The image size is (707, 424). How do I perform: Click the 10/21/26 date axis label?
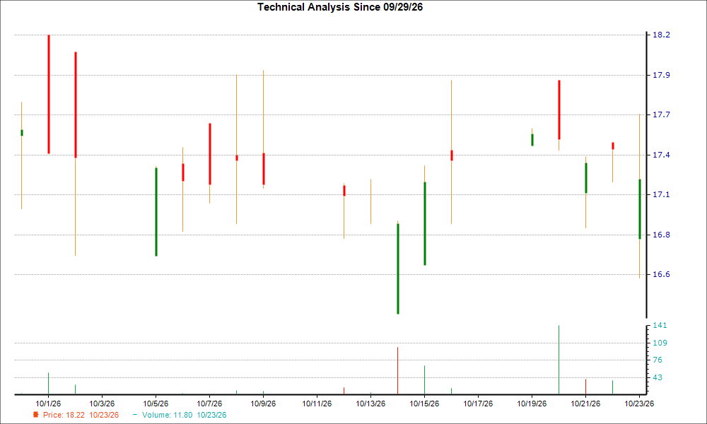[585, 404]
